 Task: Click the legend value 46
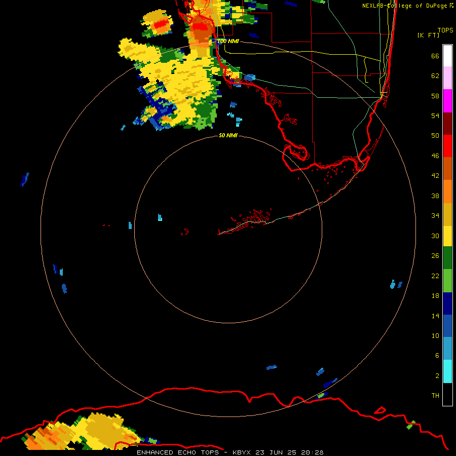point(435,156)
